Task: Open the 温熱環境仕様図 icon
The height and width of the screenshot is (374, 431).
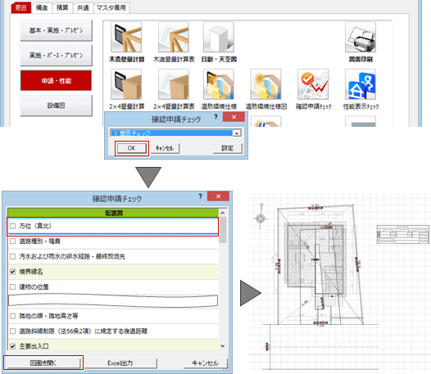Action: coord(265,84)
